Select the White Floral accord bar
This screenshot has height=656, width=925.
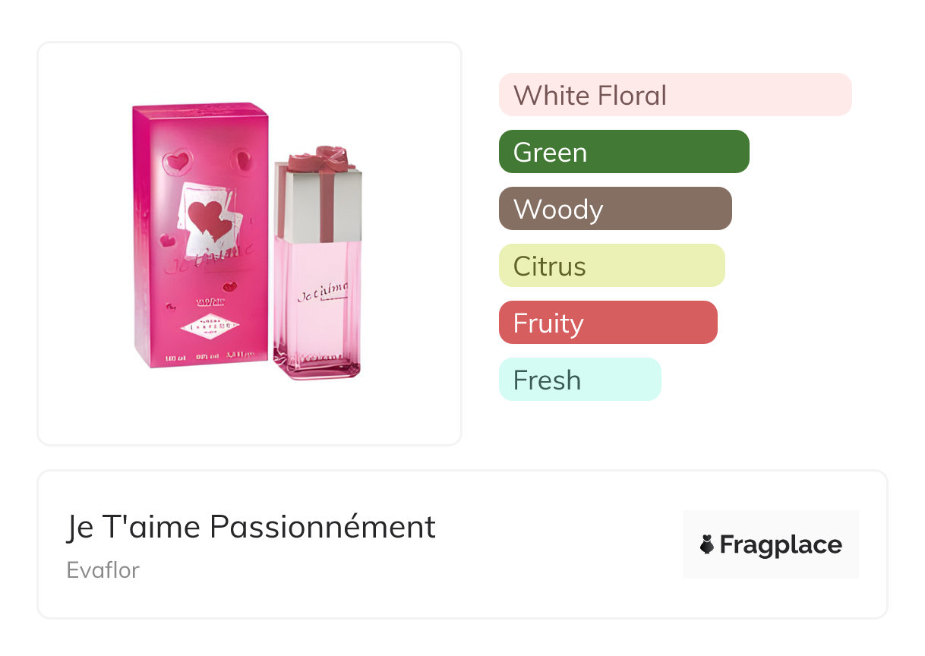point(674,95)
